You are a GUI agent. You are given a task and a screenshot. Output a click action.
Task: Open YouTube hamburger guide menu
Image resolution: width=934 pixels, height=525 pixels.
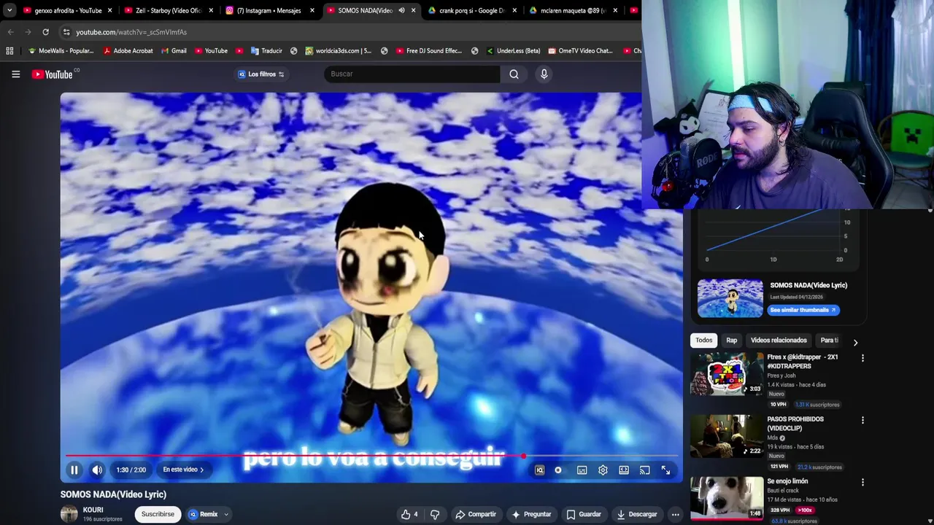tap(15, 74)
